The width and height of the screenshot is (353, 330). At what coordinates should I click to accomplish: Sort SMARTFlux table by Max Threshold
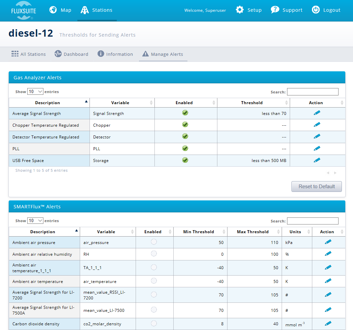tap(254, 232)
